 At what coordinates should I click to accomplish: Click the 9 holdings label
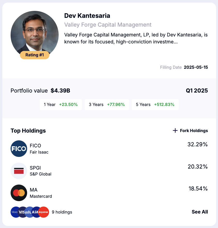coord(62,212)
